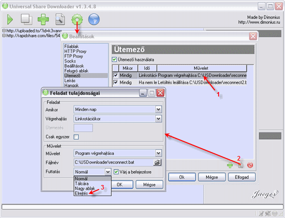Screen dimensions: 285x218
Task: Add links with the green plus toolbar icon
Action: [43, 19]
